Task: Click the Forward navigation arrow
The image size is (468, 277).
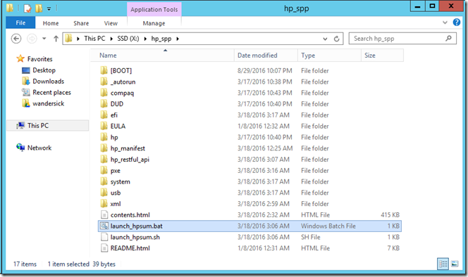Action: click(32, 39)
